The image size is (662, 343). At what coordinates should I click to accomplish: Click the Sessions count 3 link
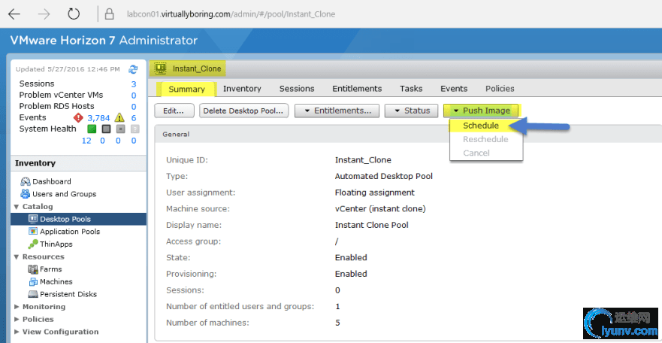134,84
